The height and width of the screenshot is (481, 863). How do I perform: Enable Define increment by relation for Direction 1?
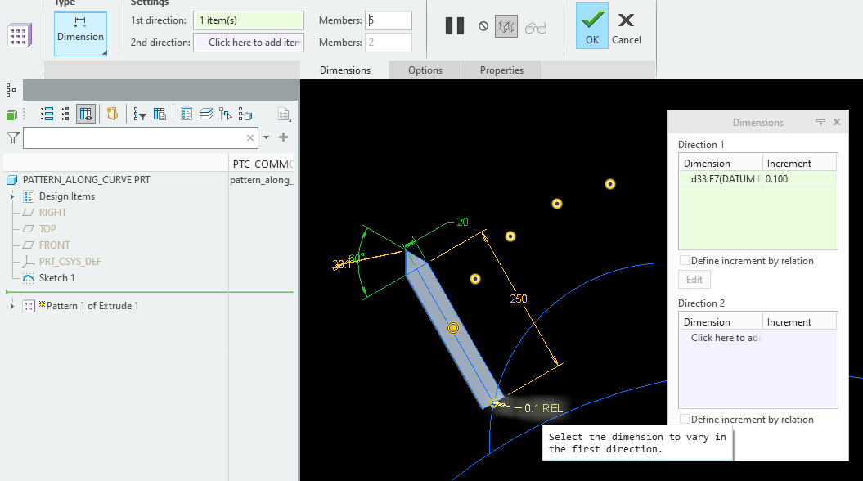point(685,261)
